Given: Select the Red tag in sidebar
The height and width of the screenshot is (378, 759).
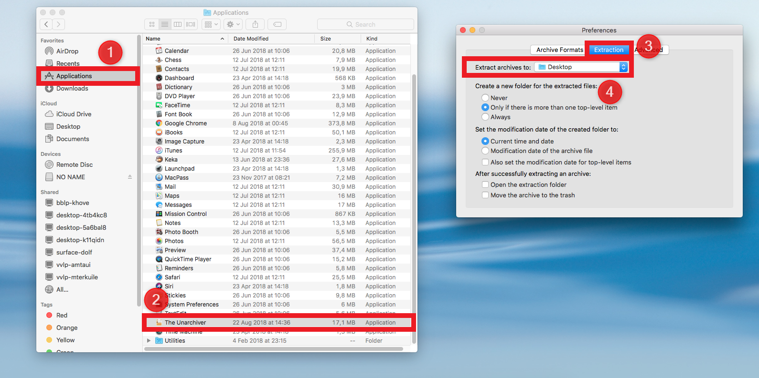Looking at the screenshot, I should coord(62,315).
